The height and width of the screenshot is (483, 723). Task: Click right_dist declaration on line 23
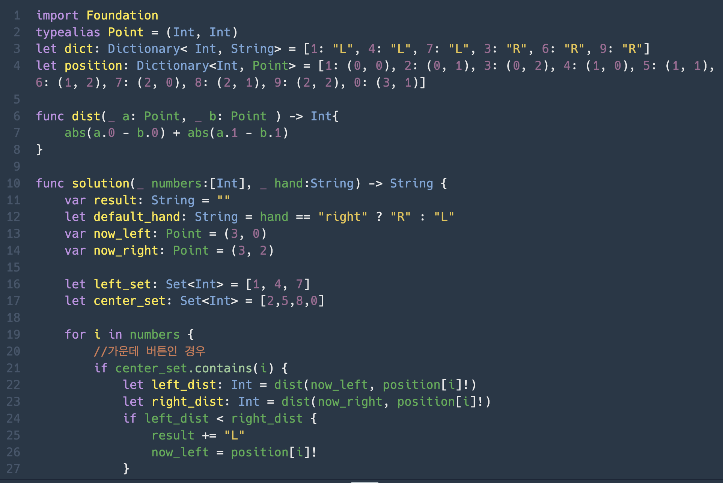(187, 402)
